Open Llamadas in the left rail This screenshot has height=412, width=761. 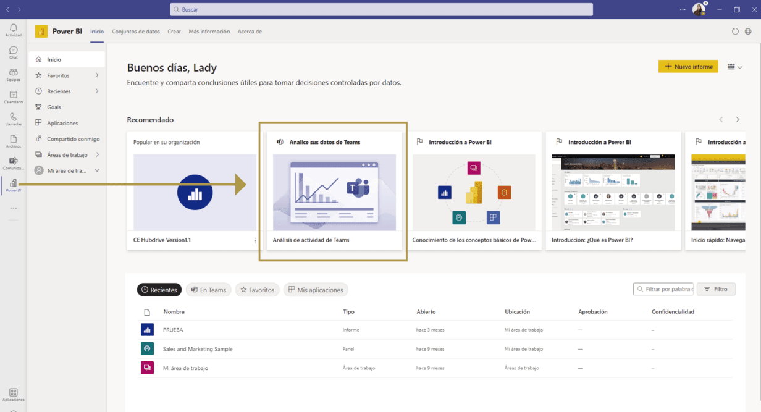pyautogui.click(x=13, y=119)
